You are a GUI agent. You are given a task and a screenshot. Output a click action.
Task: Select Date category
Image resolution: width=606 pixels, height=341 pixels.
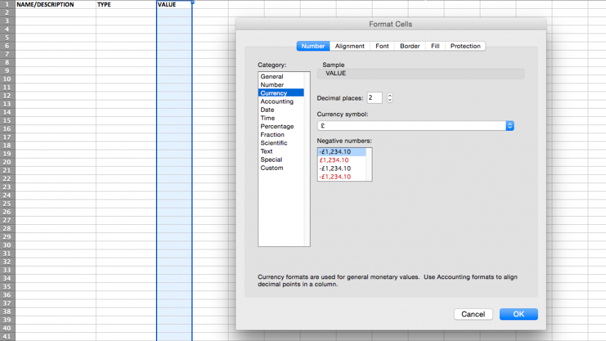281,110
